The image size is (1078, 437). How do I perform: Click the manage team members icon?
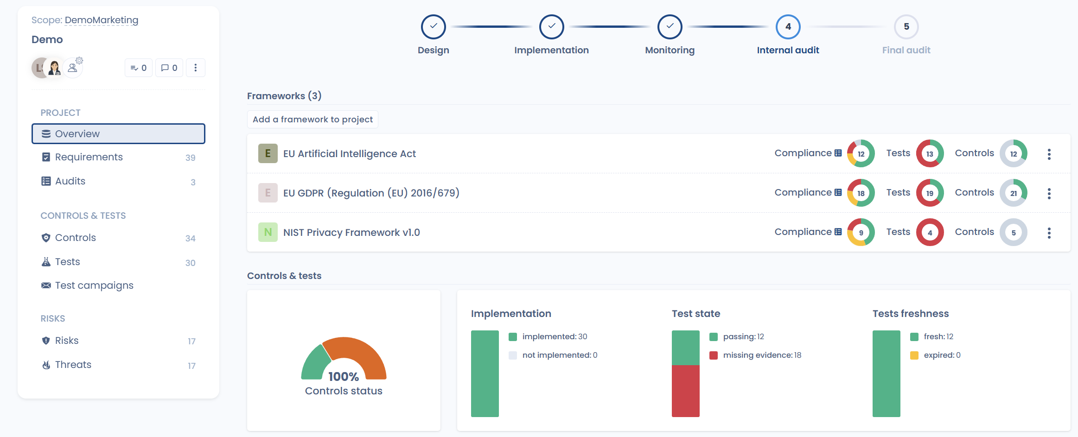tap(73, 68)
